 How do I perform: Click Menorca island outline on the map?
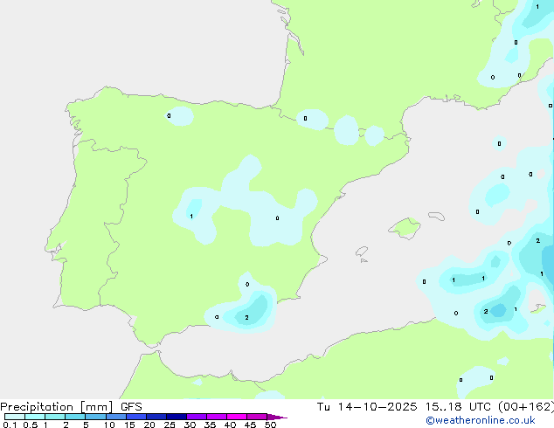click(x=437, y=216)
